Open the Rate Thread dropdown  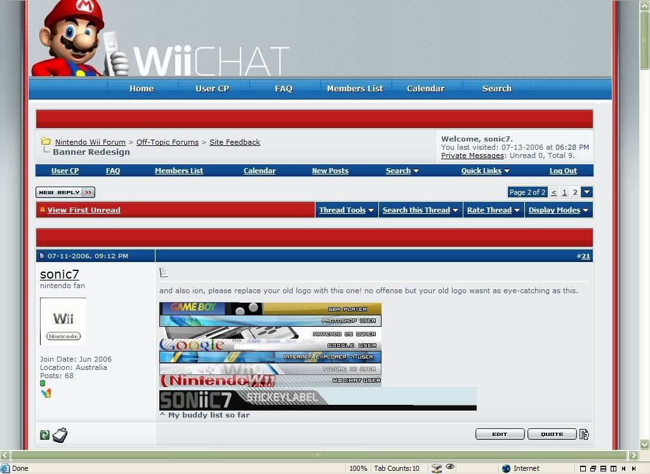point(493,210)
